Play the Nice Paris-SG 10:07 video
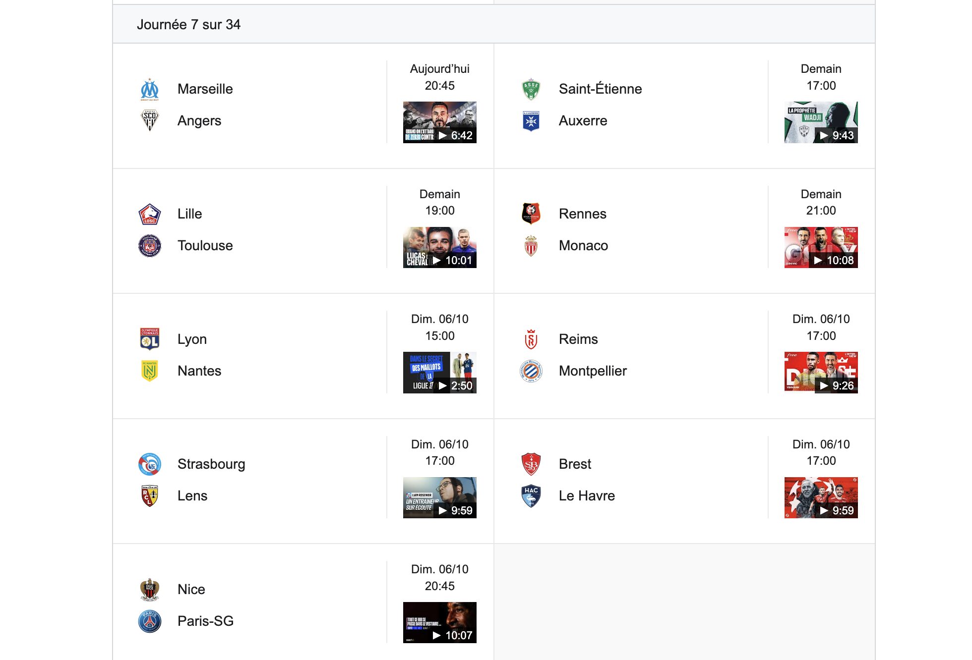The width and height of the screenshot is (972, 660). tap(440, 622)
